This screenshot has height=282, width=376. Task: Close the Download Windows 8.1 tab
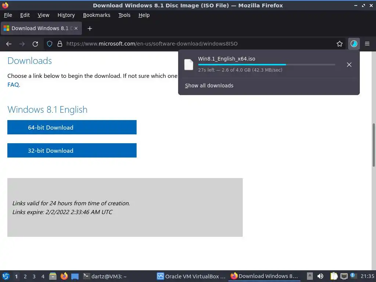click(76, 28)
